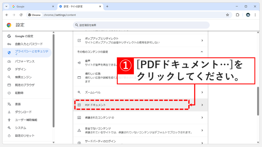This screenshot has width=262, height=147.
Task: Select プライバシーとセキュリティ in the sidebar
Action: (x=28, y=52)
